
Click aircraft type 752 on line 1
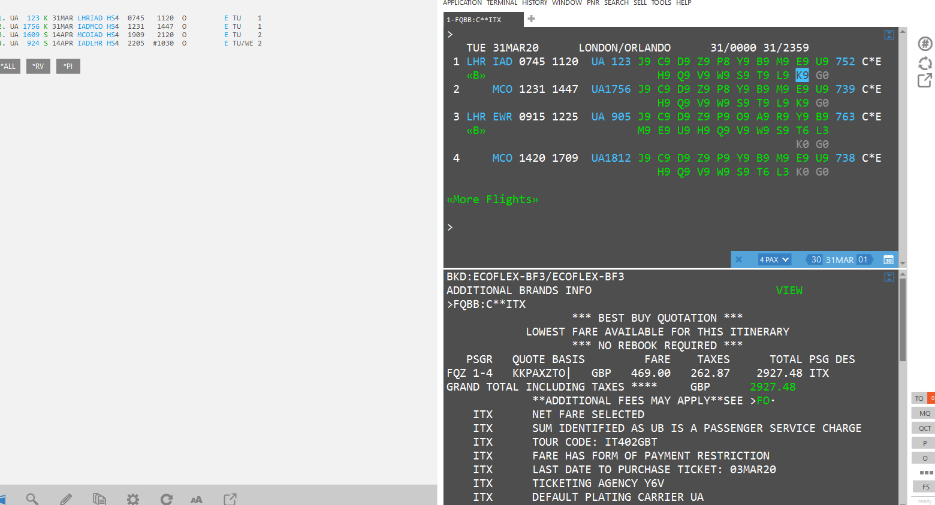click(845, 62)
